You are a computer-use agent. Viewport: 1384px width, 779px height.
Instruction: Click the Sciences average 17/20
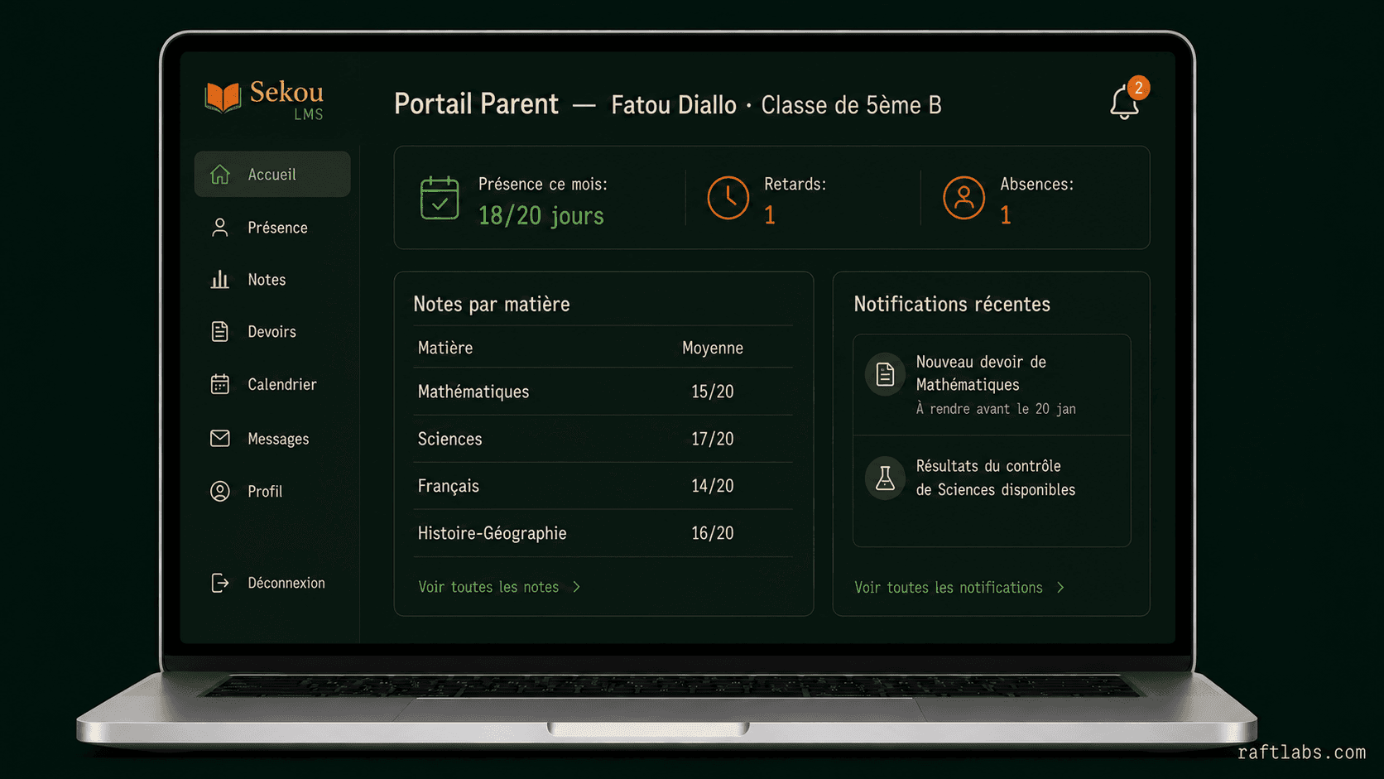coord(713,439)
